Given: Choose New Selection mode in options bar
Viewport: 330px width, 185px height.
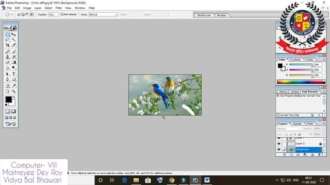Looking at the screenshot, I should point(19,14).
